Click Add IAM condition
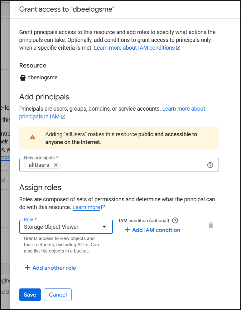 coord(156,230)
